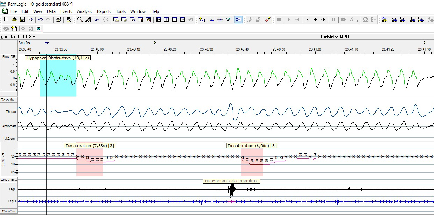Click the filter funnel icon
This screenshot has height=218, width=434.
[228, 20]
